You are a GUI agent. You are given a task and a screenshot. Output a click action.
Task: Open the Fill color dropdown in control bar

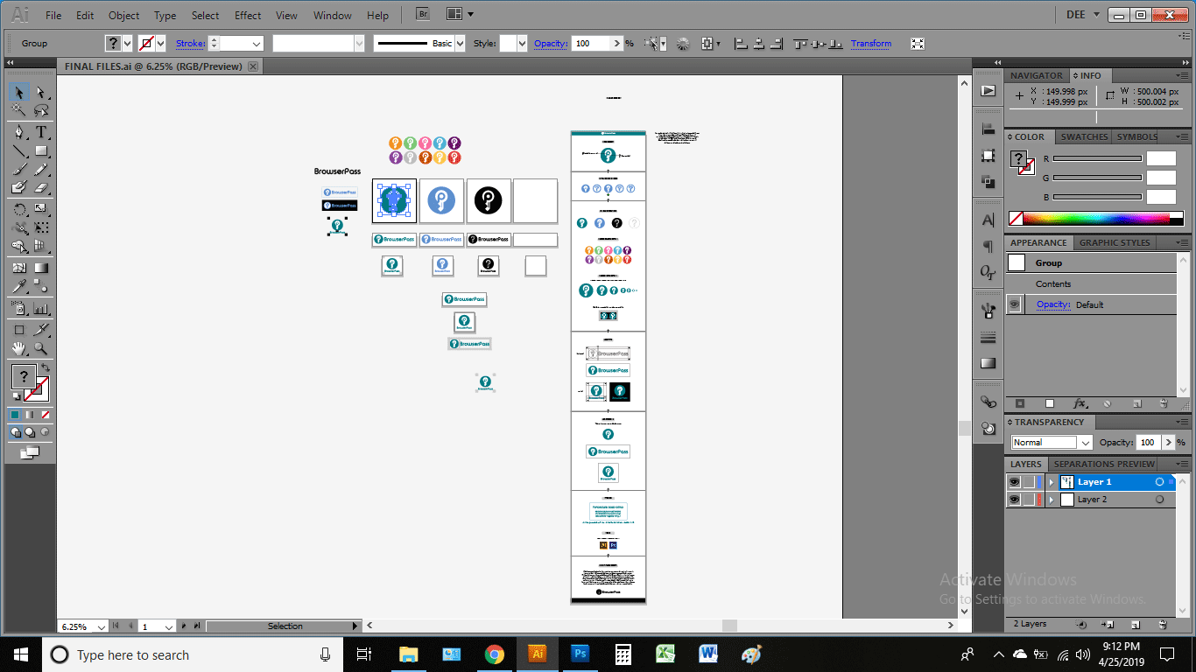click(128, 43)
